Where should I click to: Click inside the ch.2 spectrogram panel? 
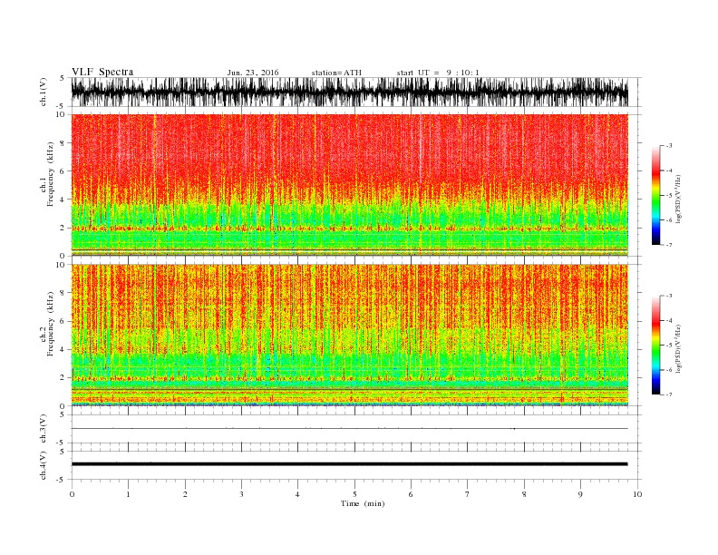coord(350,335)
